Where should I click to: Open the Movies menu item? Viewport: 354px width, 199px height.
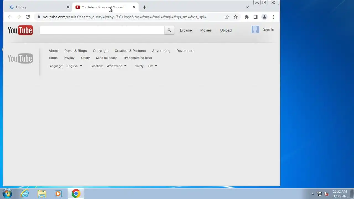pos(206,30)
